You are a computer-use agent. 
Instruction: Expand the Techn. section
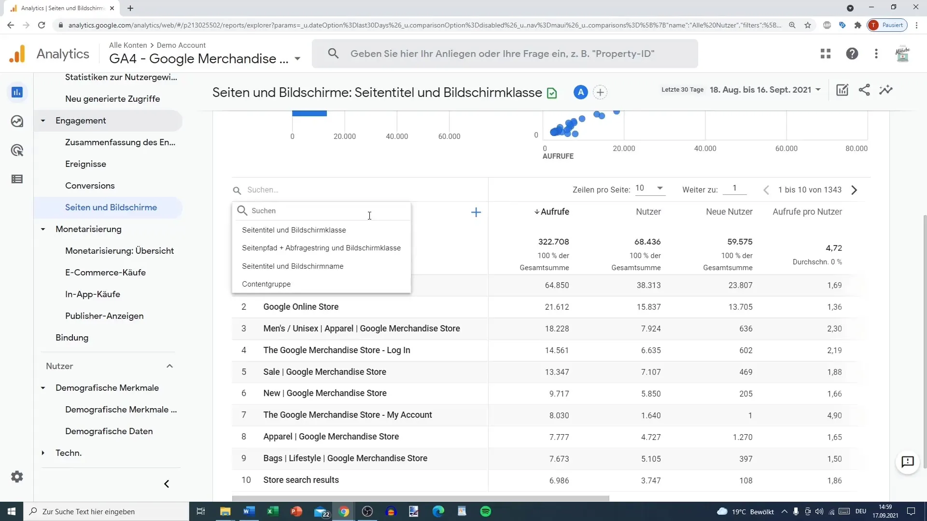pos(43,453)
